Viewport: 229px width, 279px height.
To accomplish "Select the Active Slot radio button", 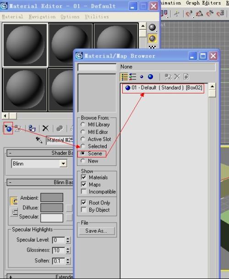I will coord(82,139).
